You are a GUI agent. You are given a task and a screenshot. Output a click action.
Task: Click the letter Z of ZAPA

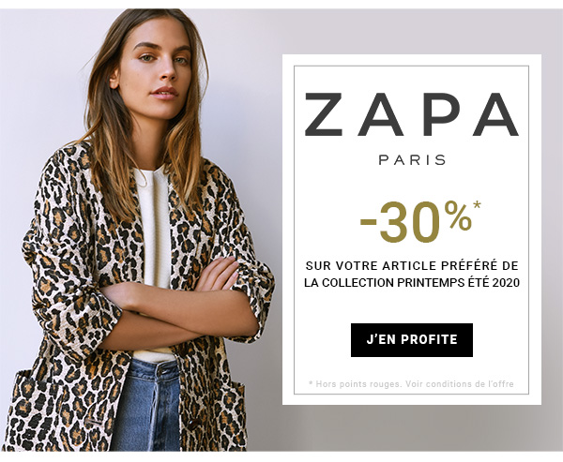coord(324,114)
